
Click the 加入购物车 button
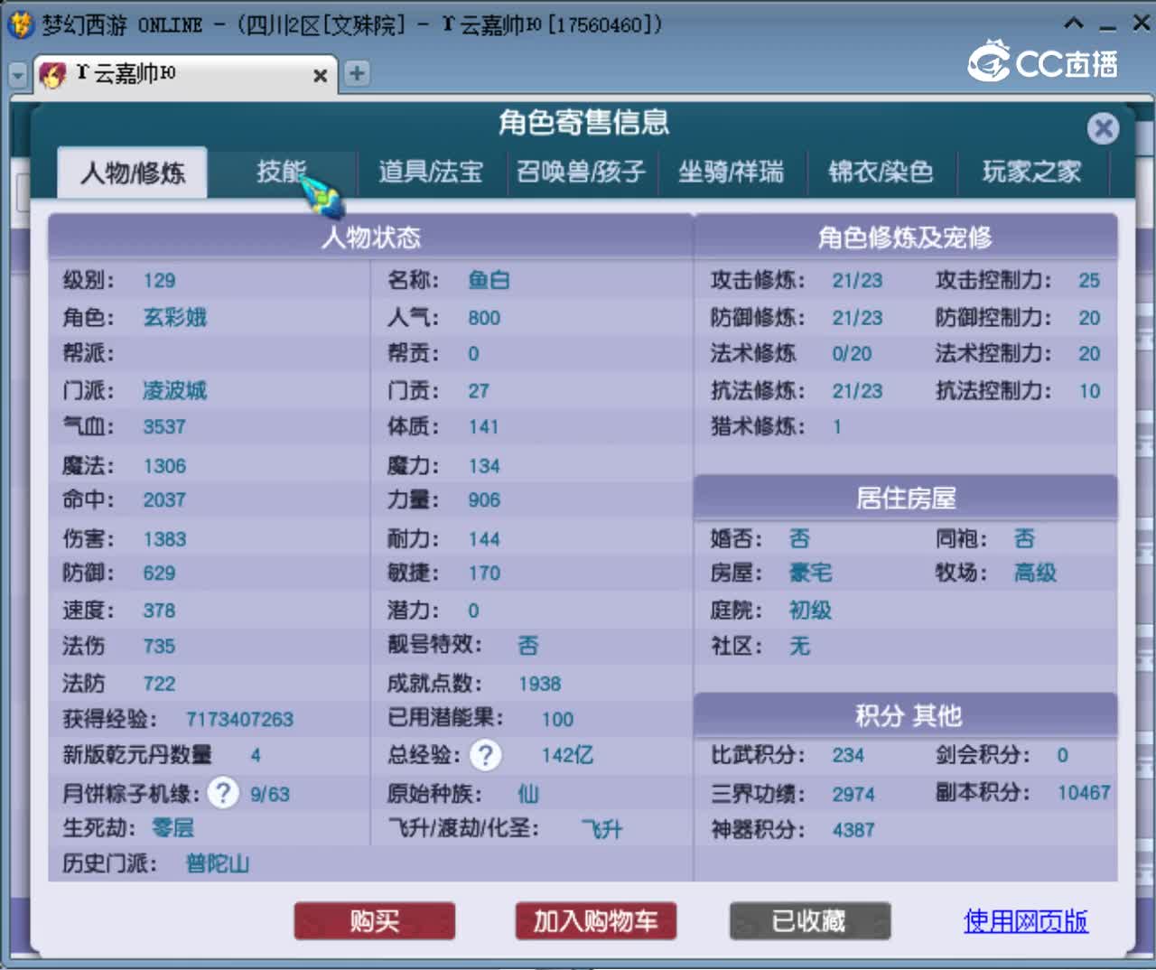(596, 921)
